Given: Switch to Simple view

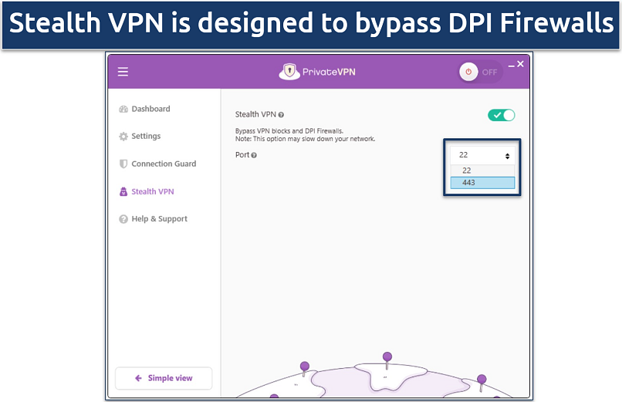Looking at the screenshot, I should click(164, 378).
